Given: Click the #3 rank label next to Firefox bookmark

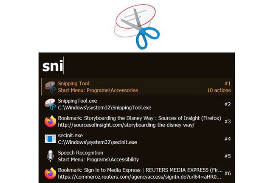Looking at the screenshot, I should coord(228,121).
